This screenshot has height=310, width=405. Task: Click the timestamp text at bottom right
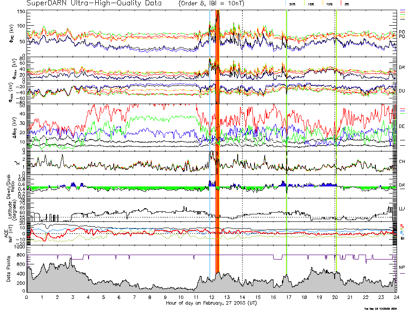pyautogui.click(x=381, y=308)
